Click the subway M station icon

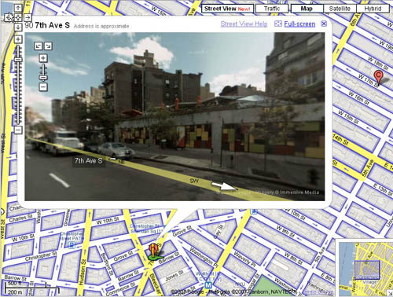pos(208,284)
